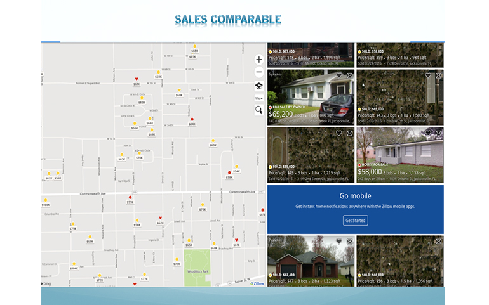
Task: Heart the sold $55,000 2nd Street listing
Action: (339, 133)
